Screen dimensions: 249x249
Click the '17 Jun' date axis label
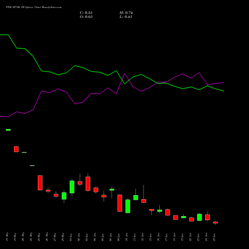pyautogui.click(x=166, y=237)
